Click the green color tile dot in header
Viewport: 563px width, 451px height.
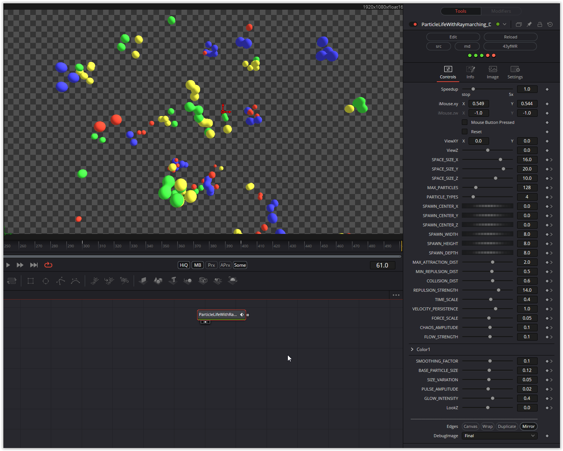pyautogui.click(x=498, y=24)
